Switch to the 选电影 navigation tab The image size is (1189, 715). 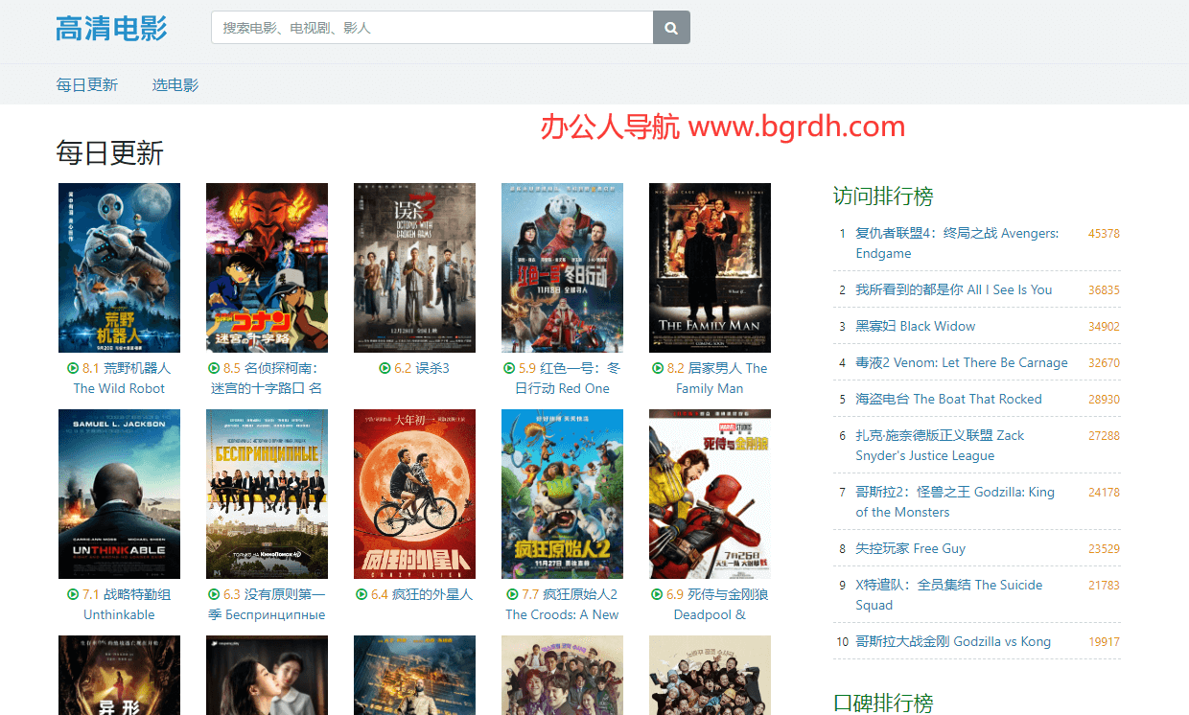pyautogui.click(x=175, y=84)
